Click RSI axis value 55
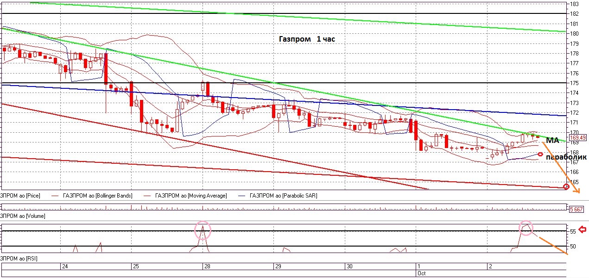 point(573,231)
